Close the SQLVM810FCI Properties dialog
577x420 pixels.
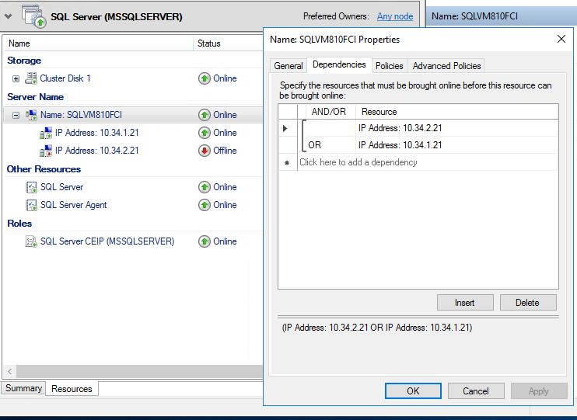click(x=561, y=39)
